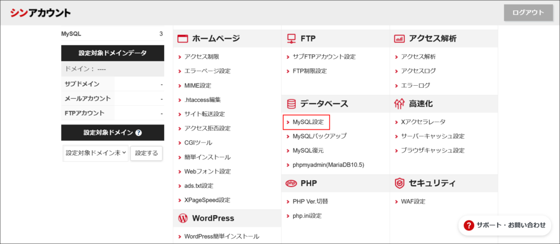This screenshot has height=244, width=560.
Task: Open XPageSpeed設定 link
Action: click(207, 200)
